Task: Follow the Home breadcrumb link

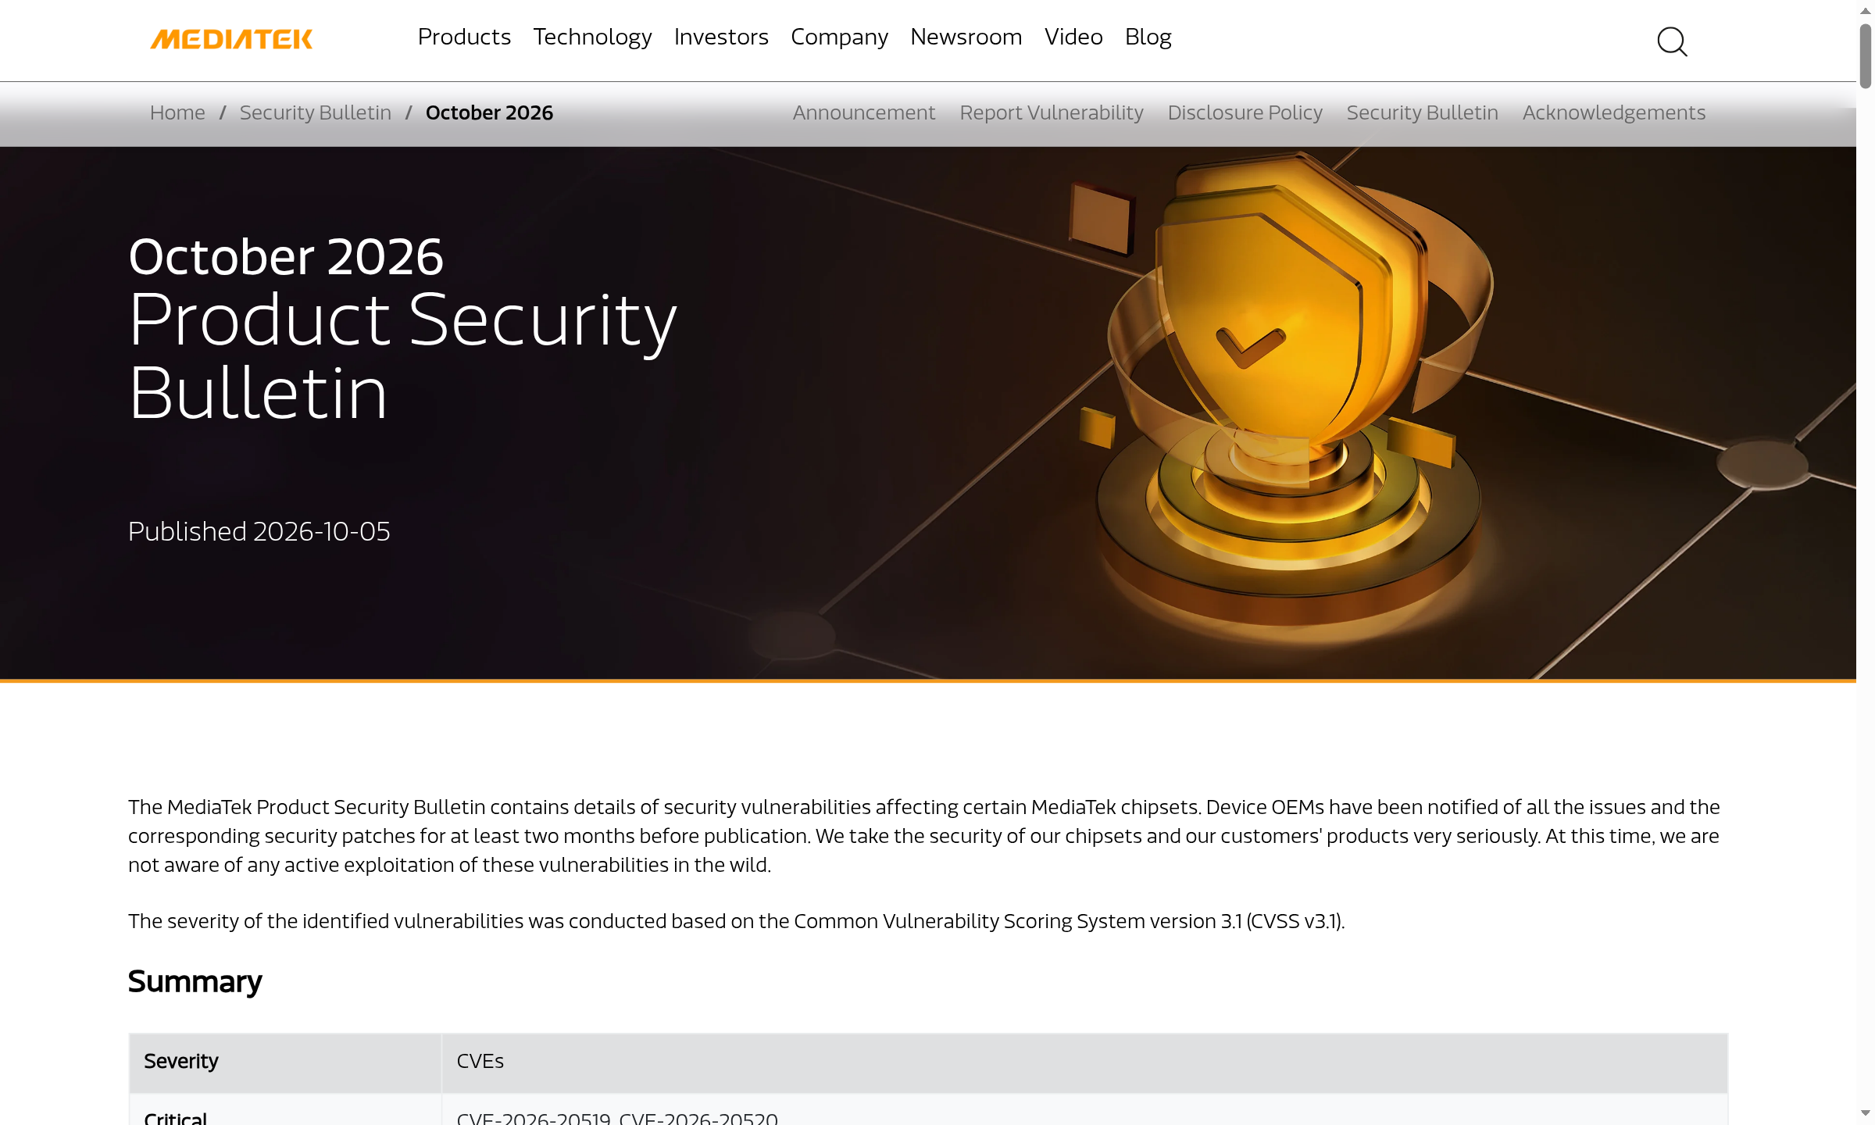Action: coord(177,112)
